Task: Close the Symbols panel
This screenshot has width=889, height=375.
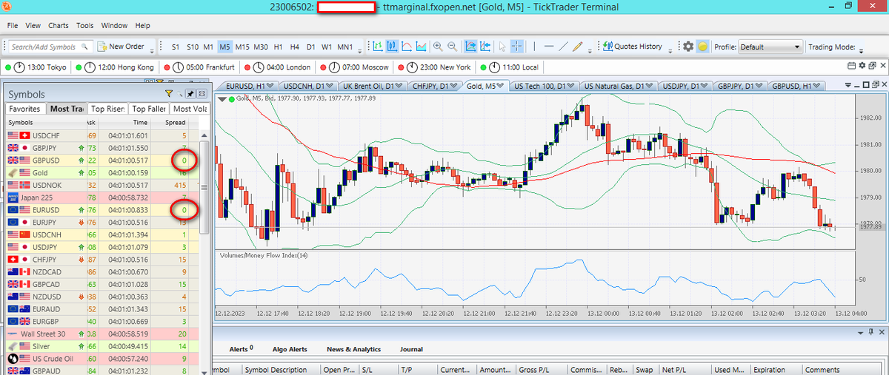Action: 202,94
